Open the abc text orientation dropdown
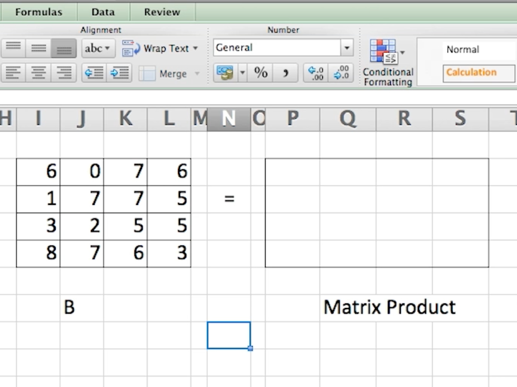The width and height of the screenshot is (517, 387). click(98, 48)
